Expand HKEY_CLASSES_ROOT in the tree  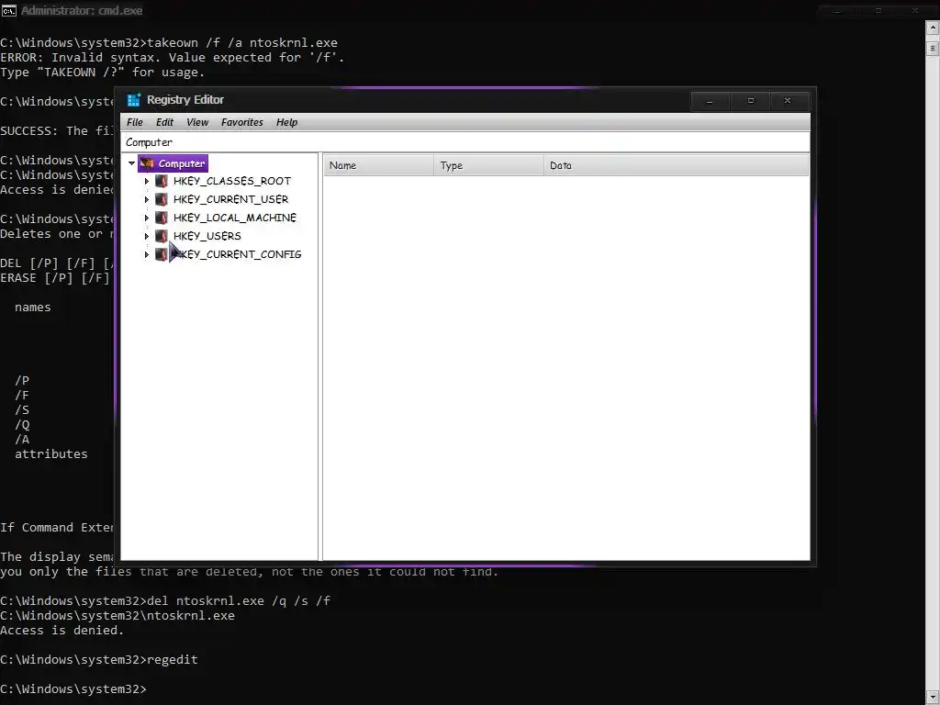coord(147,181)
